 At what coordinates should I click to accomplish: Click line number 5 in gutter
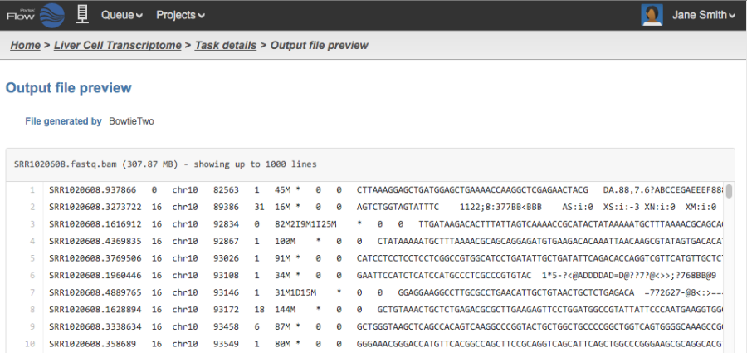coord(32,257)
